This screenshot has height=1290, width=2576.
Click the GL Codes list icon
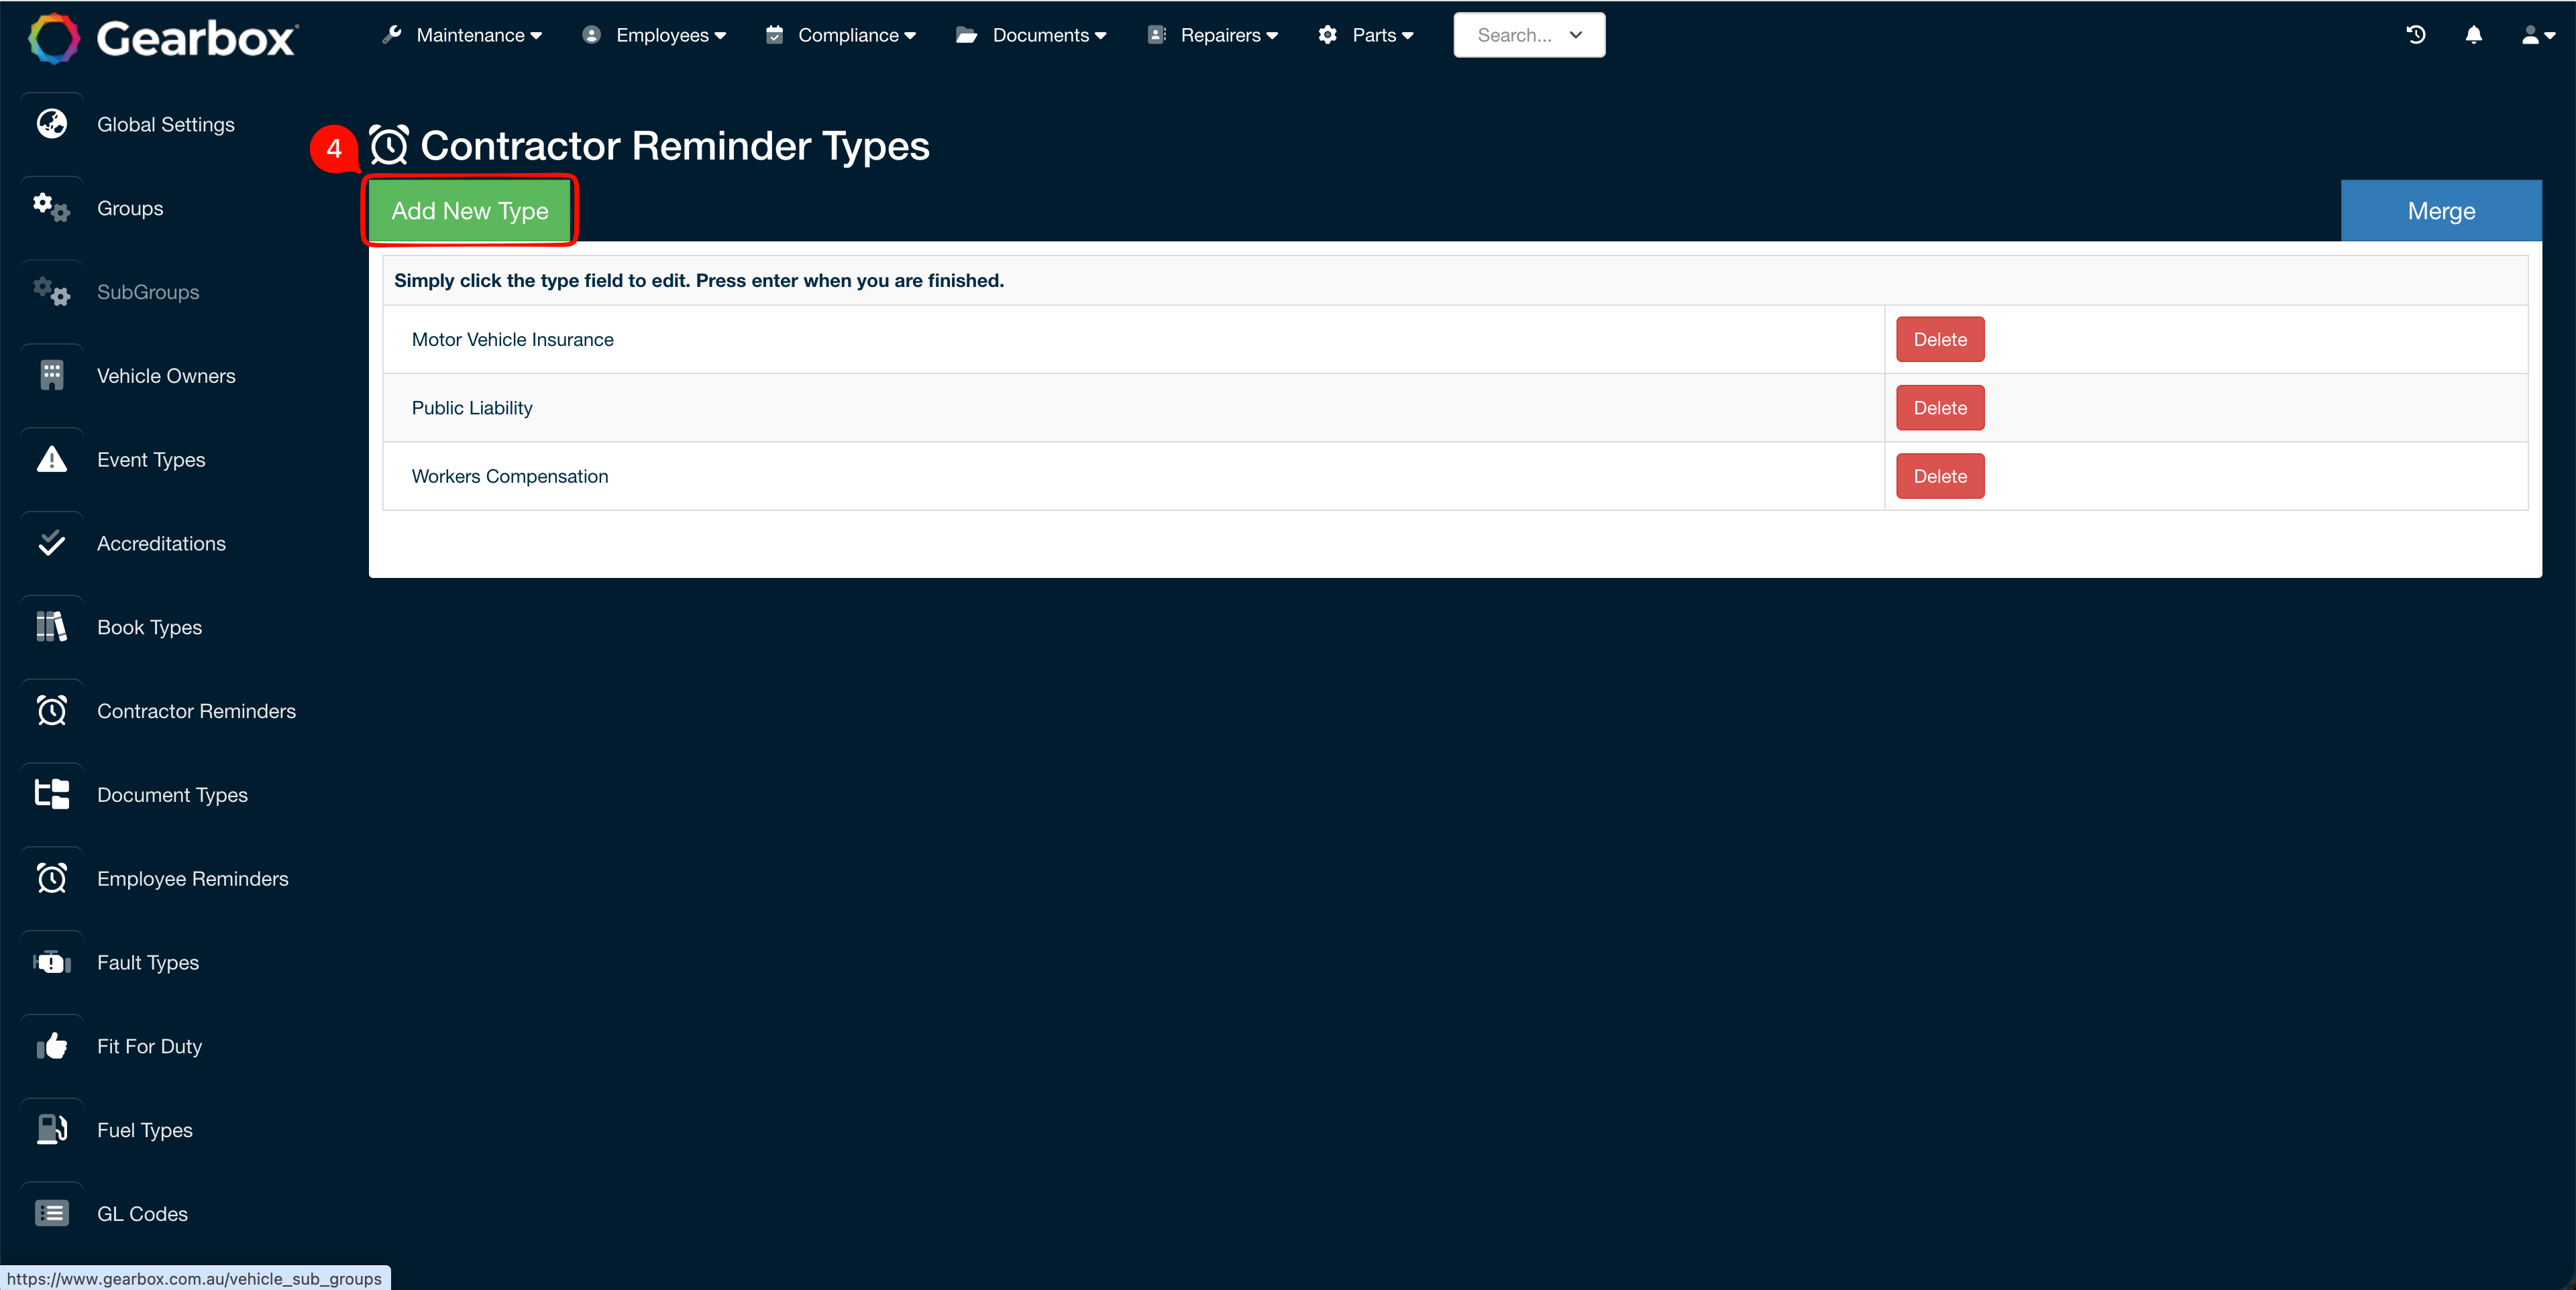point(52,1214)
